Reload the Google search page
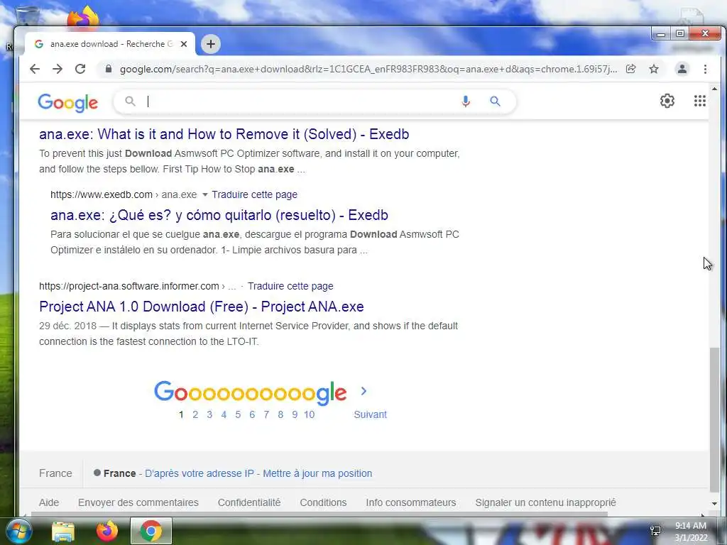 coord(80,69)
